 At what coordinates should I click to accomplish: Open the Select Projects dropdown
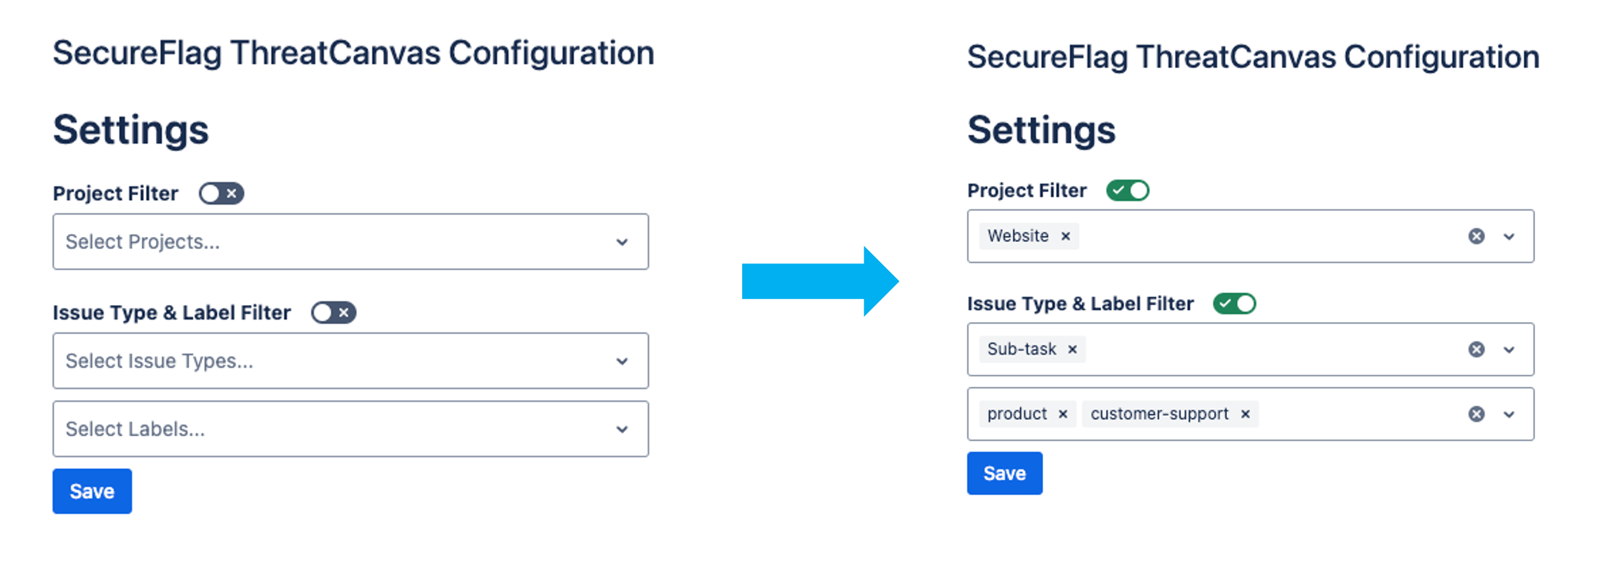tap(351, 242)
